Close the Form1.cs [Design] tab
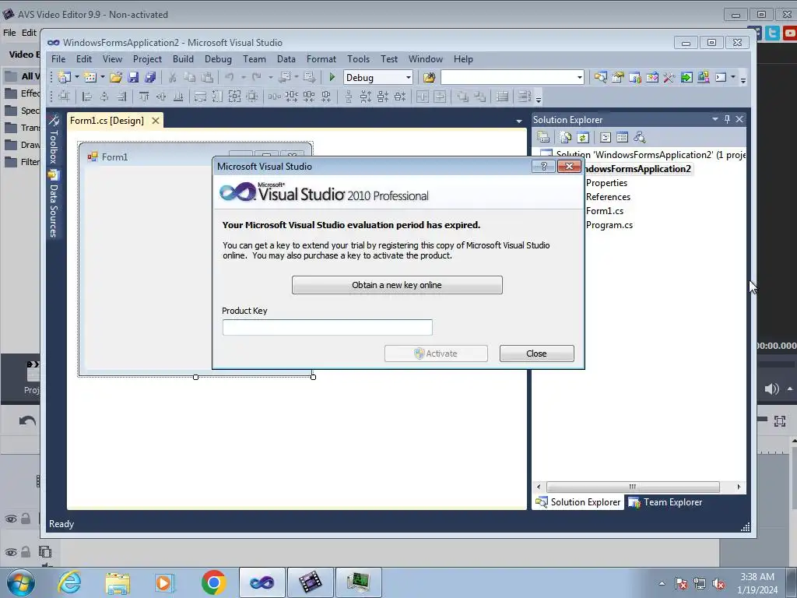This screenshot has height=598, width=797. (x=156, y=121)
